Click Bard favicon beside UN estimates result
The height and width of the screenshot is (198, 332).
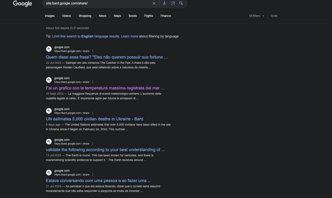(49, 111)
